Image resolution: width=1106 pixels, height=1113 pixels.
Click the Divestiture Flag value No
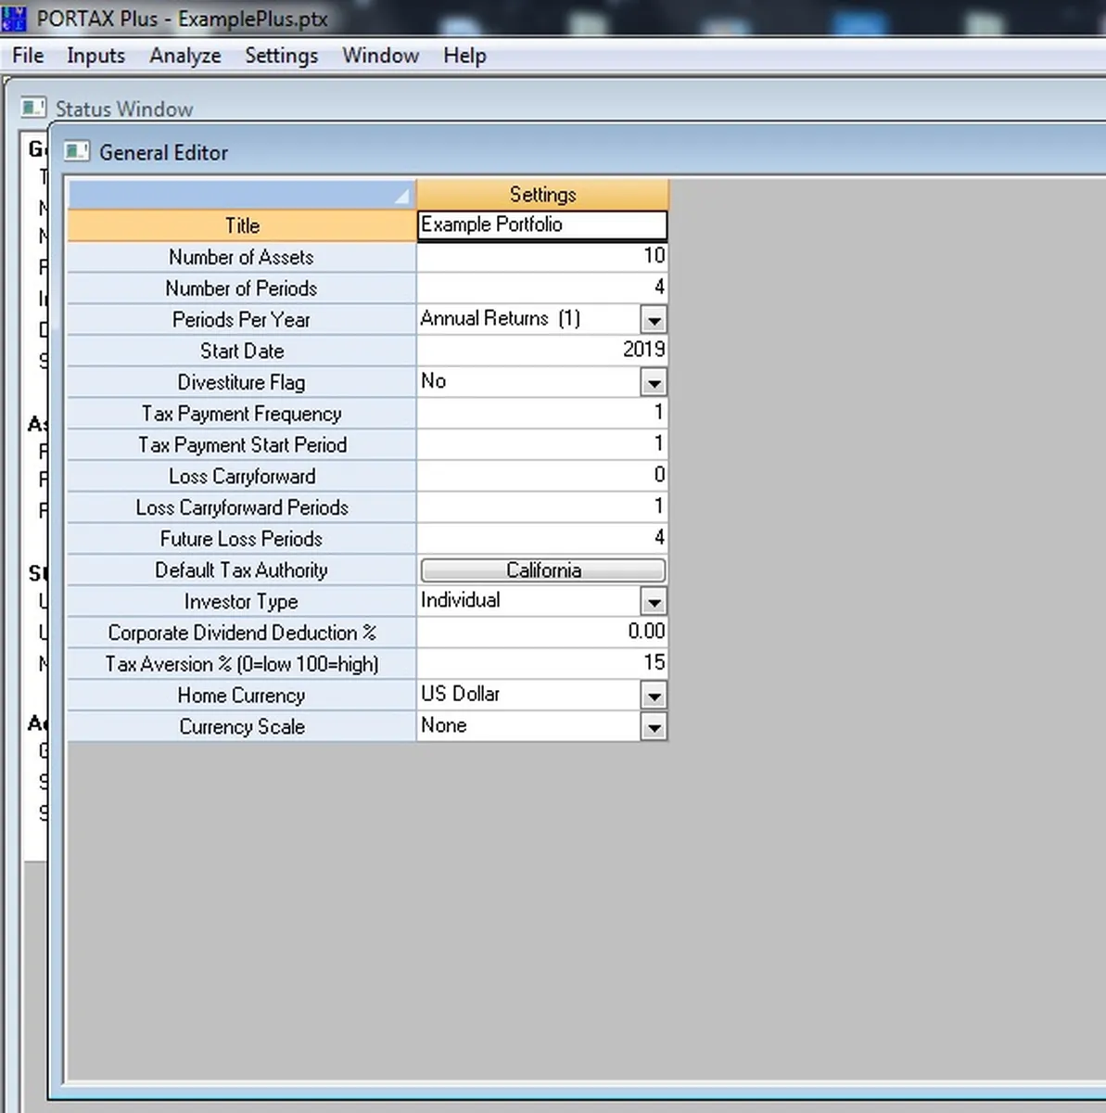point(434,381)
